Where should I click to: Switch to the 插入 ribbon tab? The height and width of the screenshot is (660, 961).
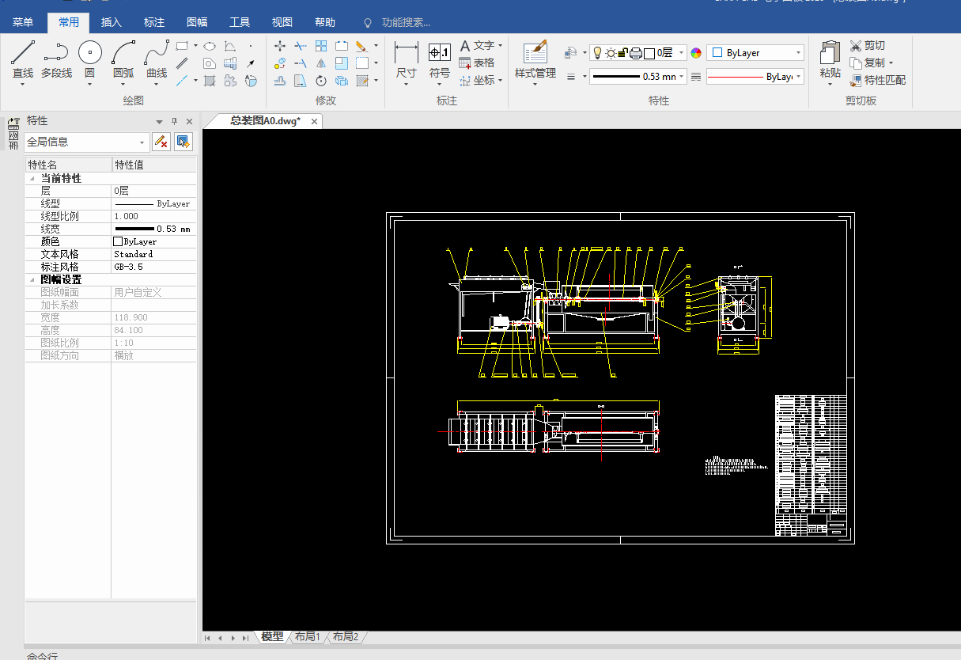point(112,22)
